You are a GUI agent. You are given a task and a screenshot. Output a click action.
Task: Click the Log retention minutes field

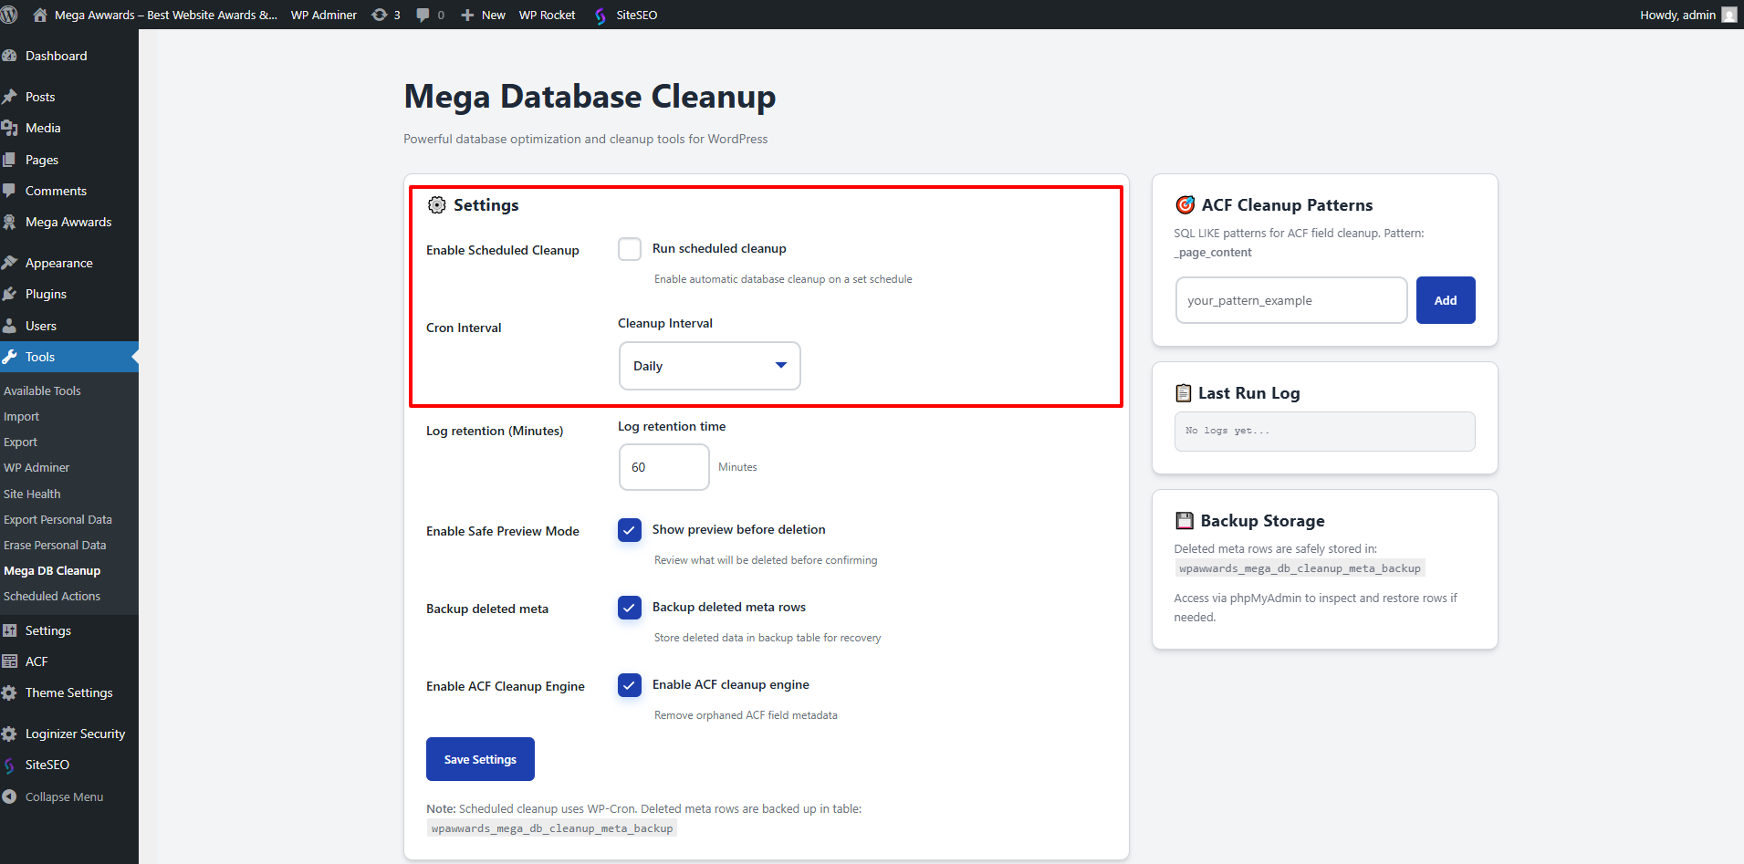click(x=663, y=466)
